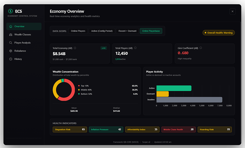This screenshot has width=245, height=148.
Task: Click info icon beside Total Players (All)
Action: 136,48
